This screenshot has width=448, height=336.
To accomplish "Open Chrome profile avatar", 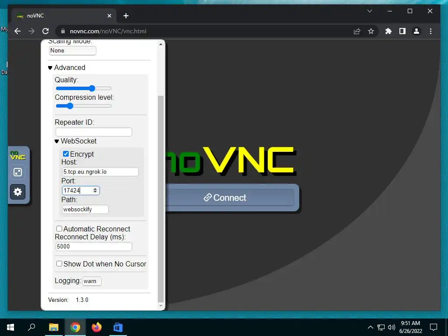I will pyautogui.click(x=416, y=31).
